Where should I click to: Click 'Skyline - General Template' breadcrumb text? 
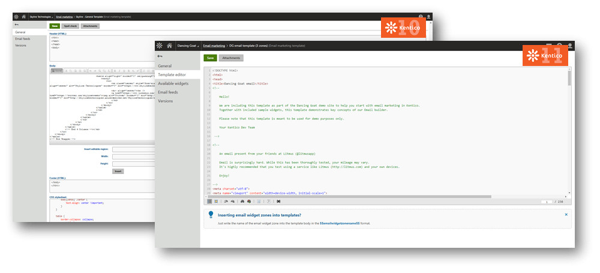(89, 17)
